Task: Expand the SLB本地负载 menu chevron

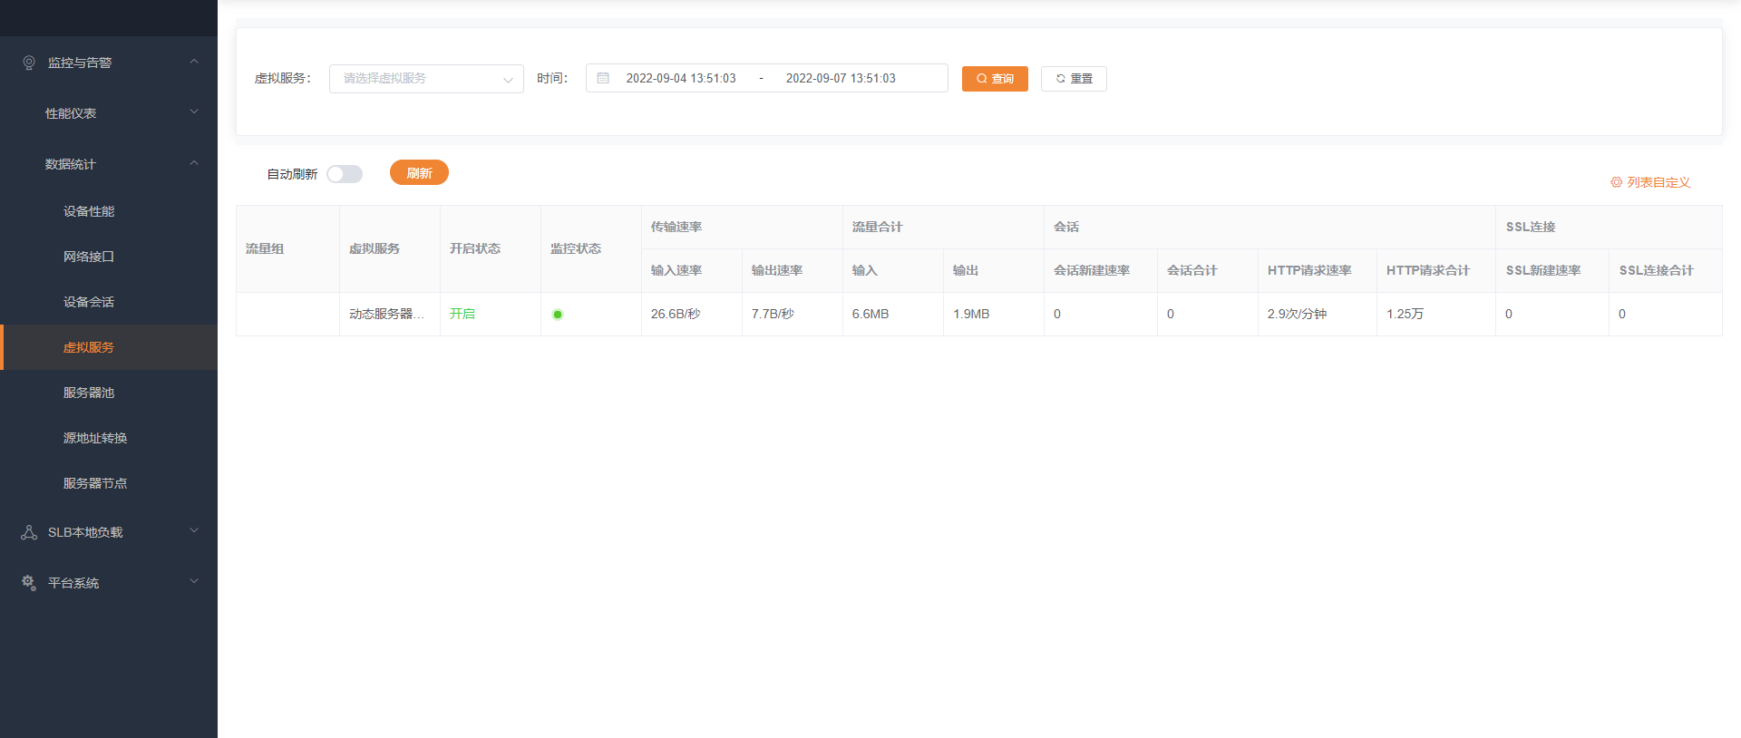Action: tap(193, 531)
